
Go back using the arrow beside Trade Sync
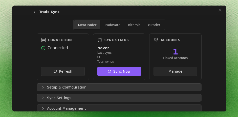(34, 12)
